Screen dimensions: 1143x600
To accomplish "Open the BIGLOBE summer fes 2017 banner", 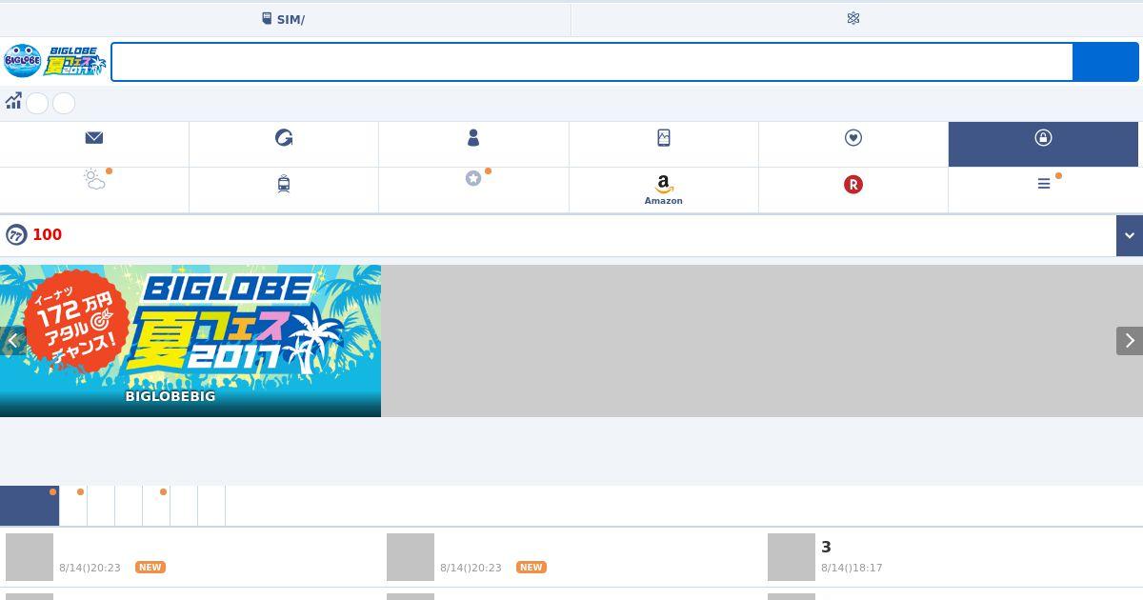I will click(x=190, y=341).
